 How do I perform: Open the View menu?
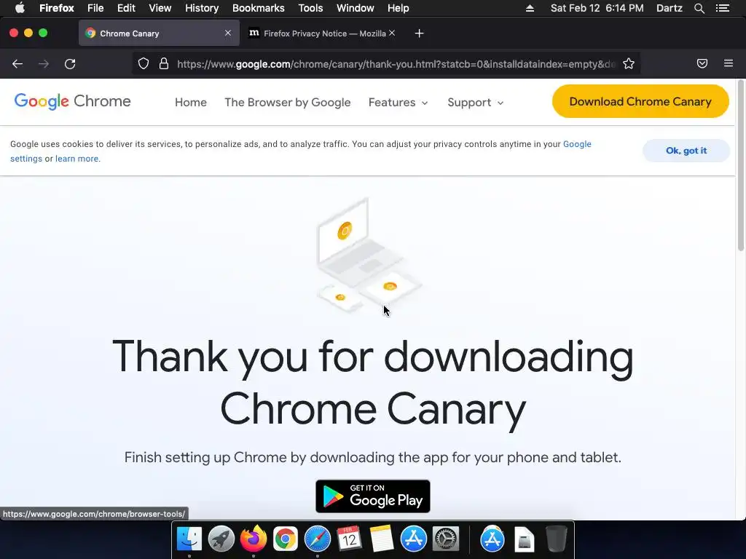[x=160, y=8]
